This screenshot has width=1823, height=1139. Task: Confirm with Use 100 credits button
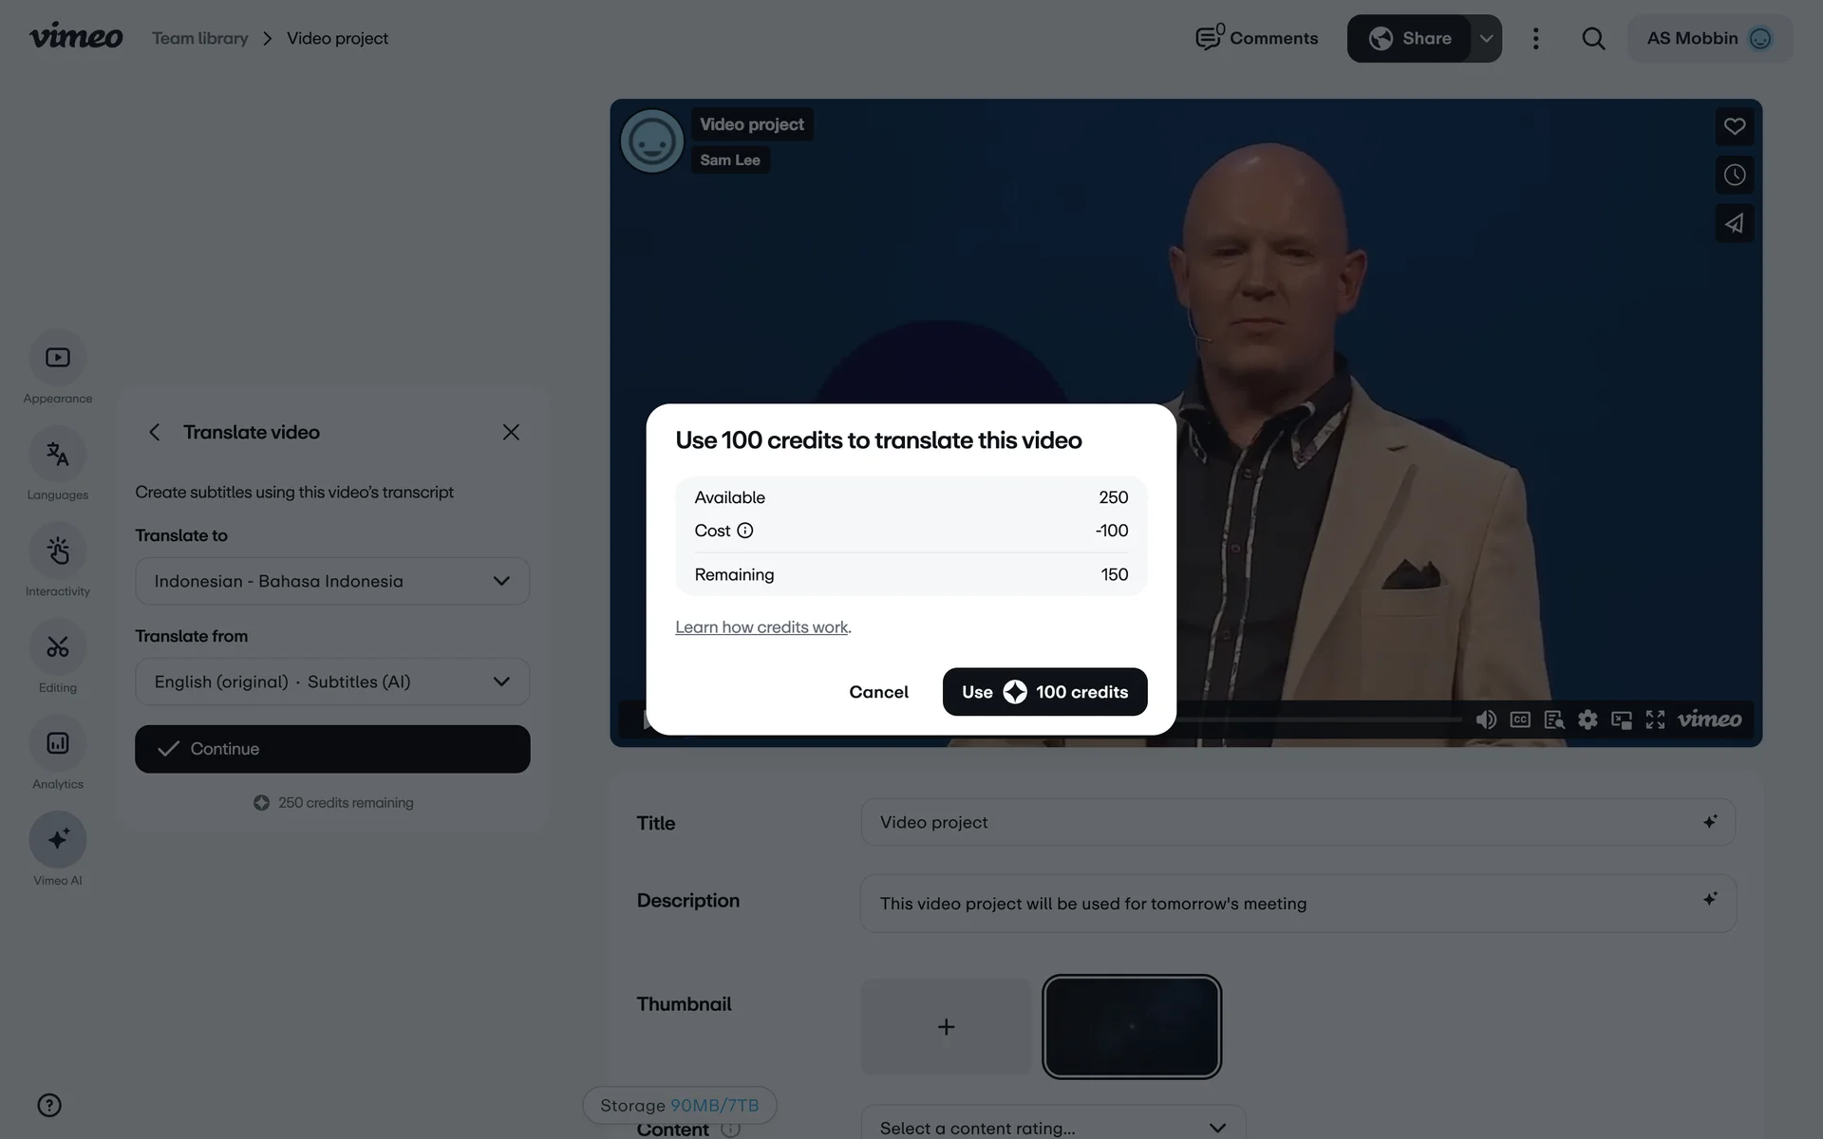click(x=1044, y=692)
